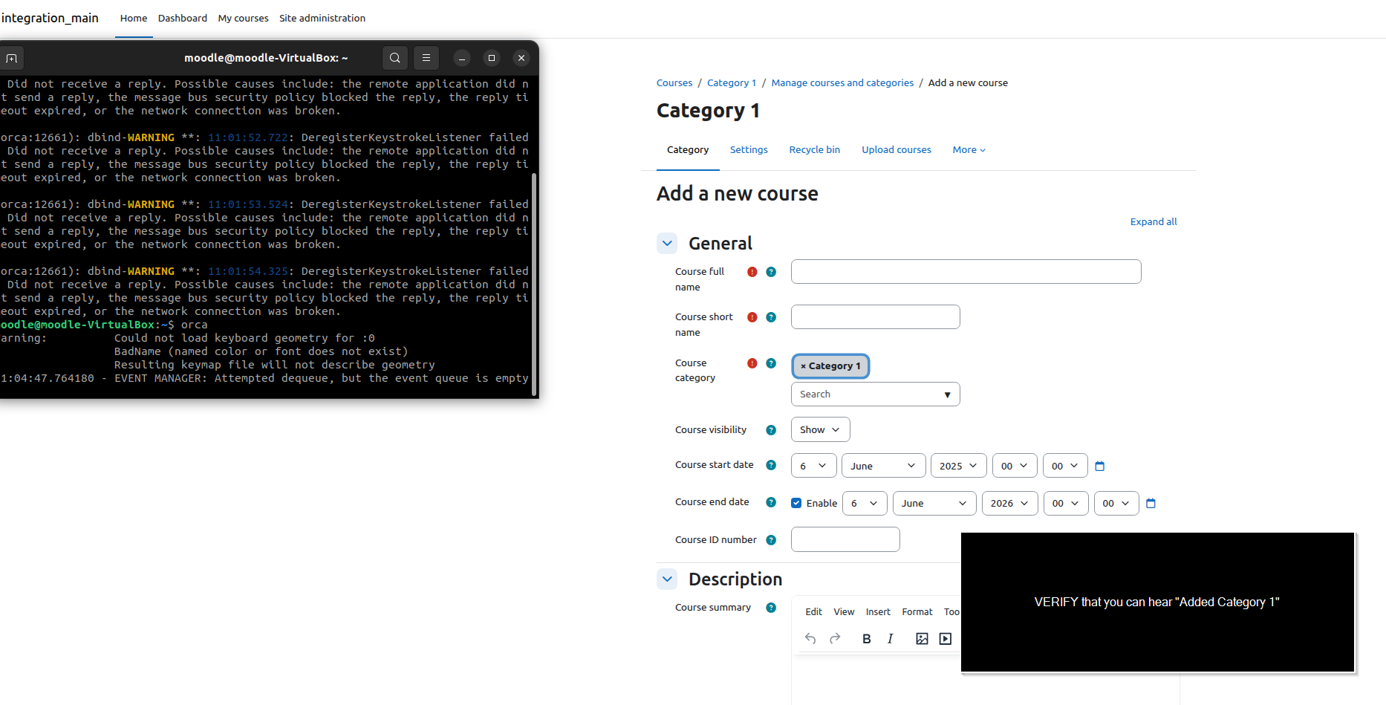Open help icon for Course summary

tap(771, 608)
